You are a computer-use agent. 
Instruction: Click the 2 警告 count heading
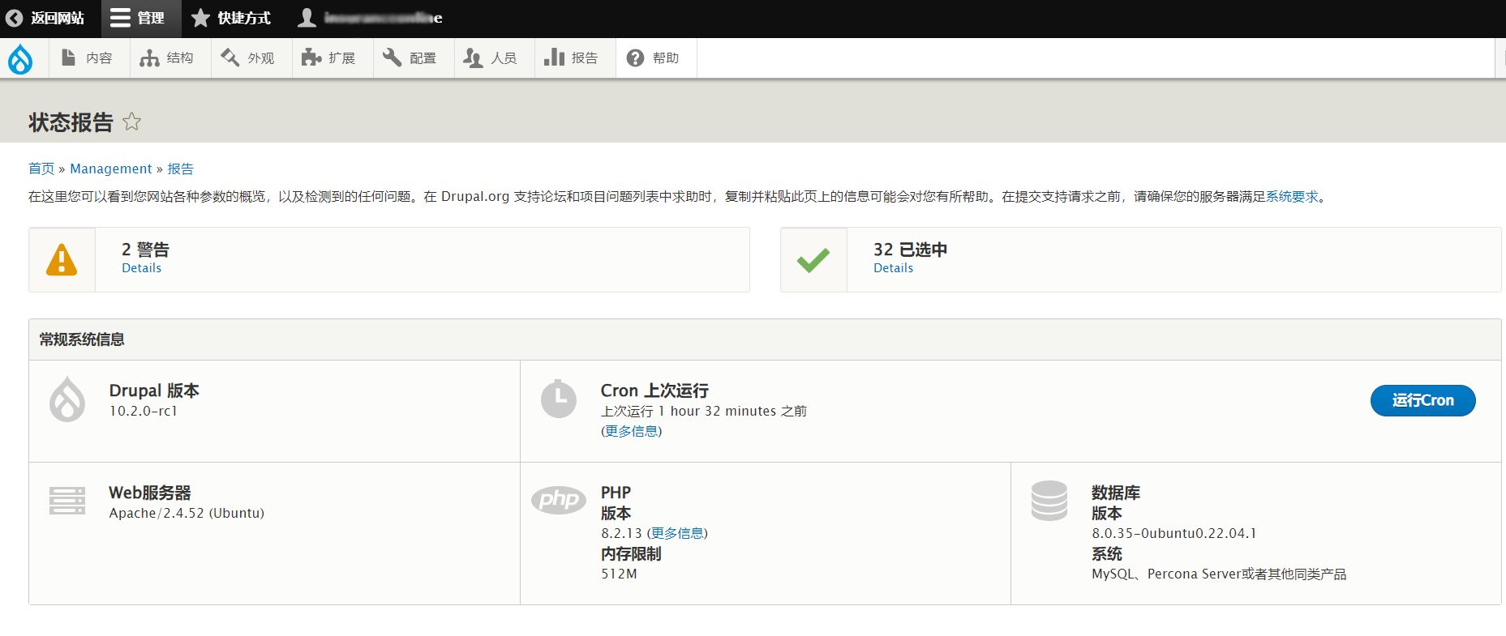point(145,250)
